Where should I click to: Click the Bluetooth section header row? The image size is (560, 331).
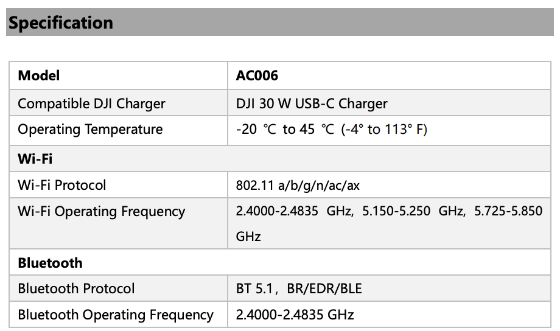pyautogui.click(x=280, y=262)
